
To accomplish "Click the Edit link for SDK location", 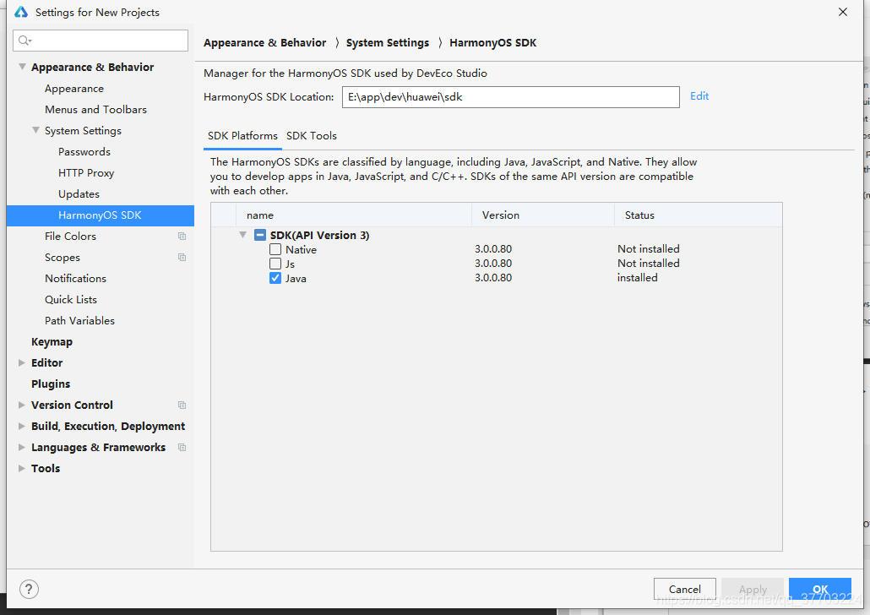I will click(x=699, y=96).
